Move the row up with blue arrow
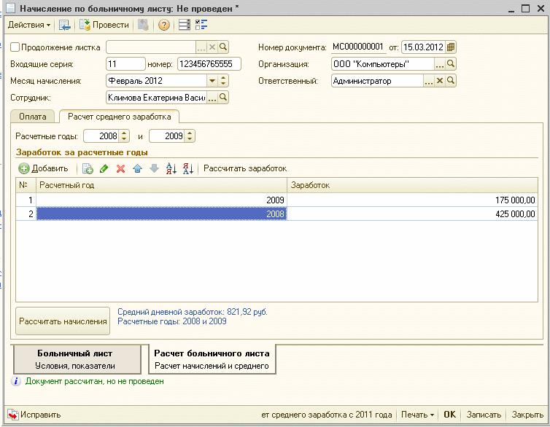The image size is (550, 427). click(137, 169)
